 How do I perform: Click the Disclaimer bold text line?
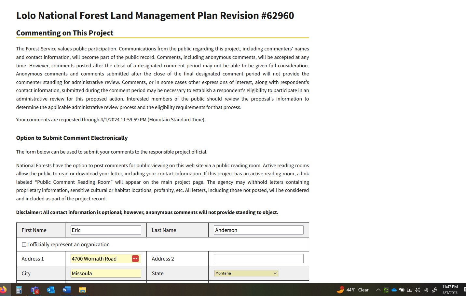tap(147, 212)
